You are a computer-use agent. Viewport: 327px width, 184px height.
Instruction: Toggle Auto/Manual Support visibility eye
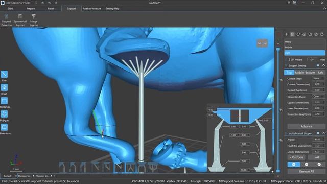pyautogui.click(x=318, y=133)
